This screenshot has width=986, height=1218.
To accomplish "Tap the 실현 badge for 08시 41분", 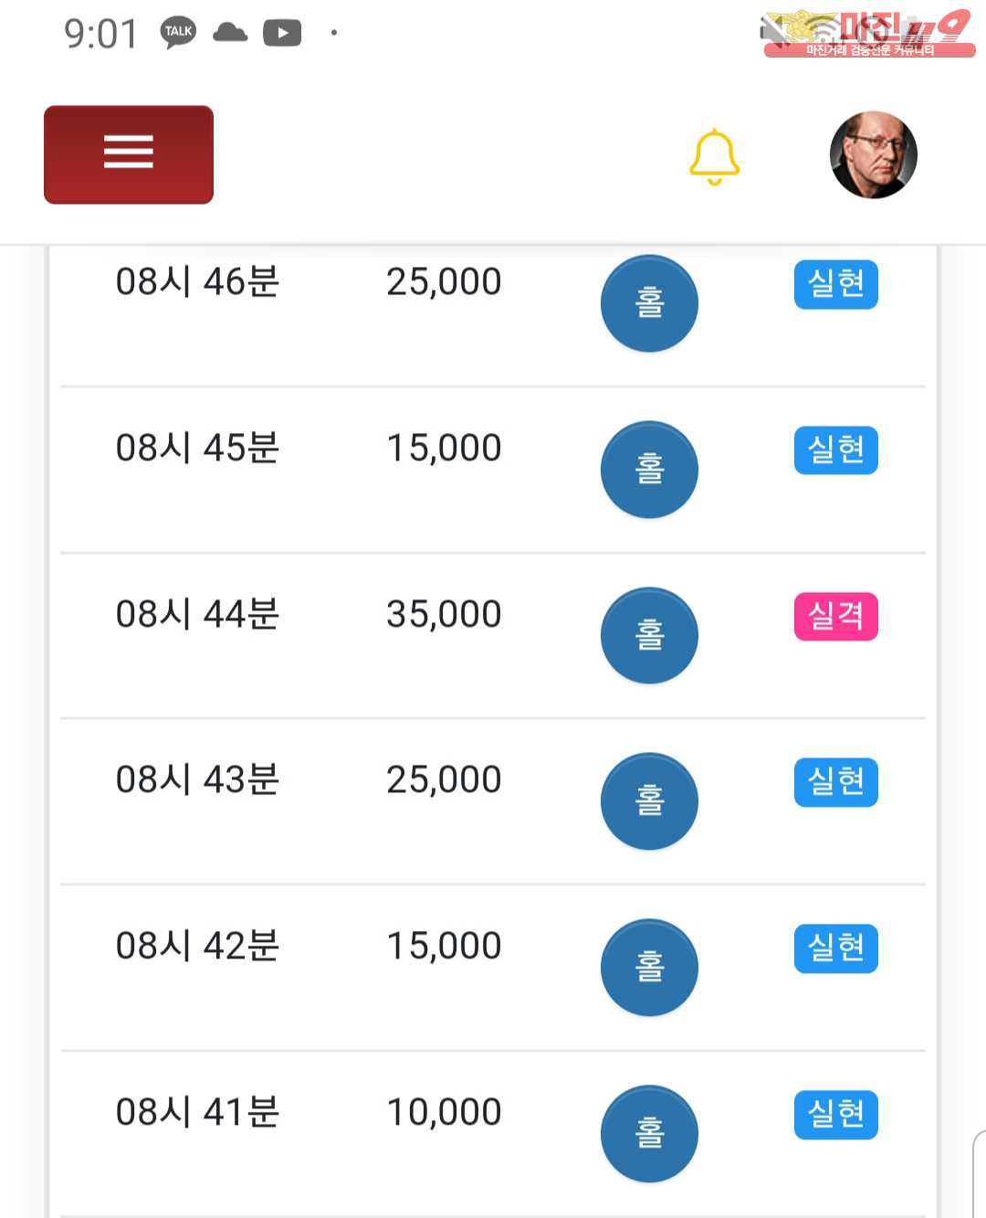I will point(835,1115).
